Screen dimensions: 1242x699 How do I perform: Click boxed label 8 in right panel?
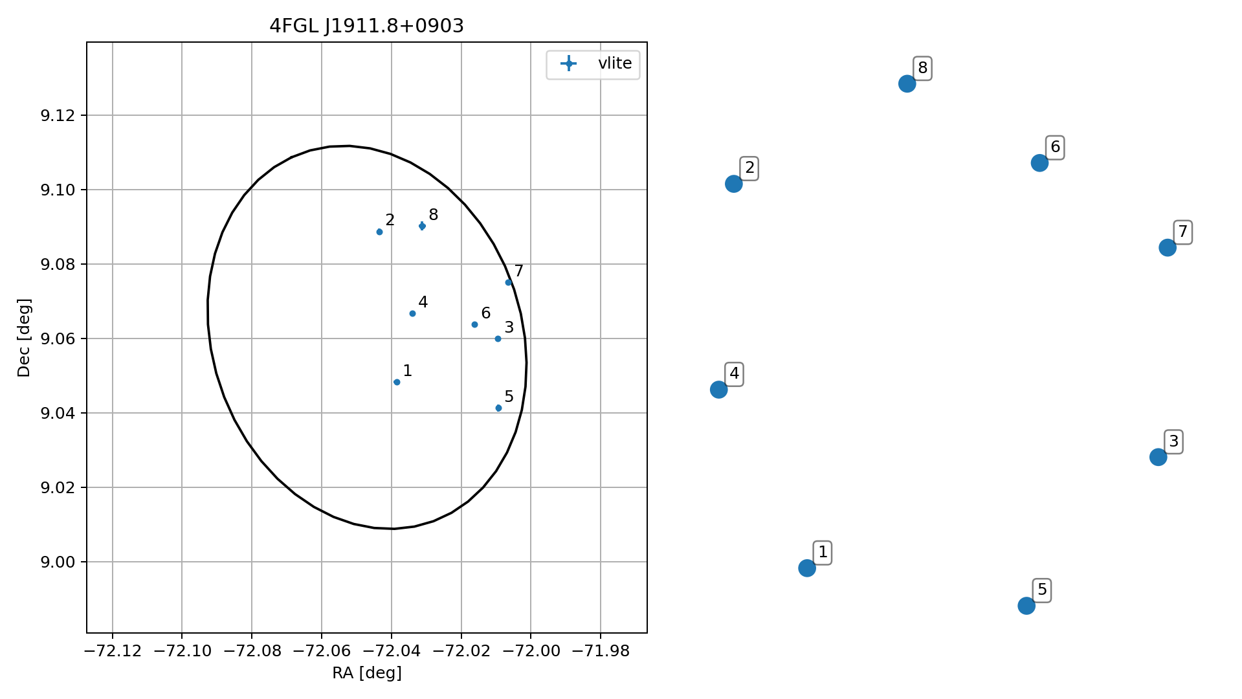click(923, 68)
